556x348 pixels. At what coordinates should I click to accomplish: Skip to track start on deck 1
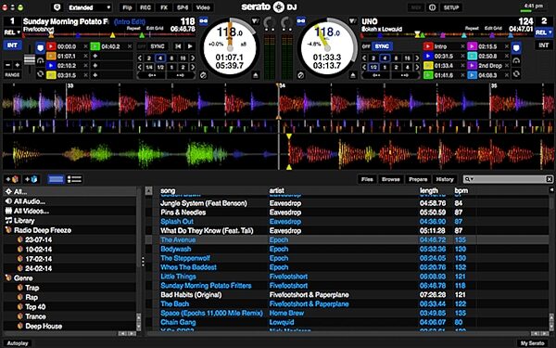coord(178,46)
